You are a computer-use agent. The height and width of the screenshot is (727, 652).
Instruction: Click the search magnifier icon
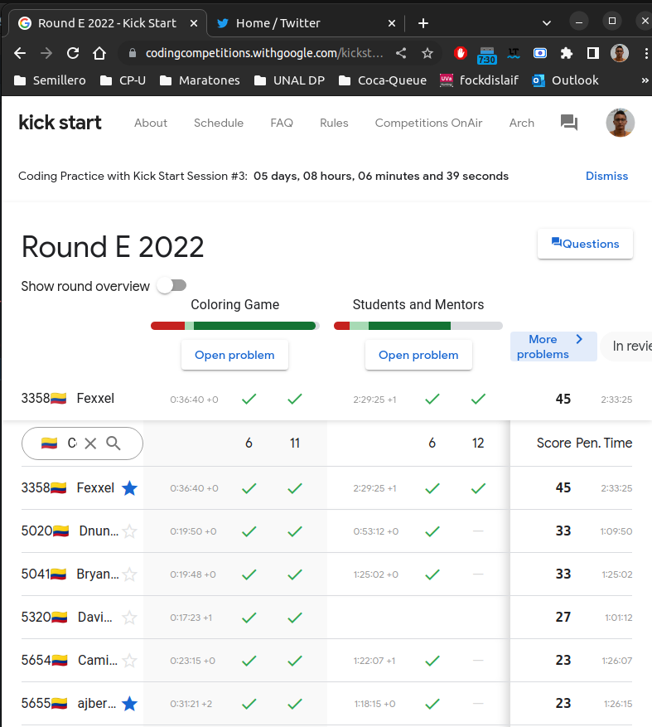coord(113,443)
